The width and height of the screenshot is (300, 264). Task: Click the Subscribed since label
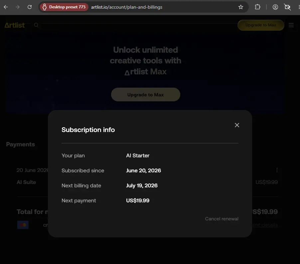[x=83, y=170]
